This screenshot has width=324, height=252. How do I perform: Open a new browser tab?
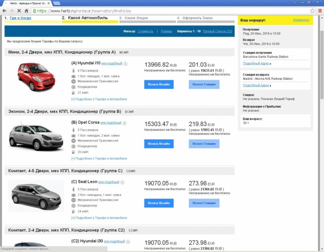pyautogui.click(x=56, y=3)
